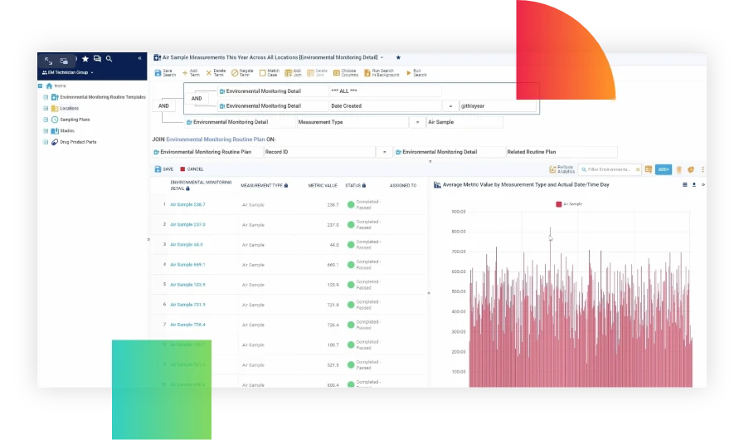The height and width of the screenshot is (440, 744).
Task: Click Run Search In Background
Action: 382,73
